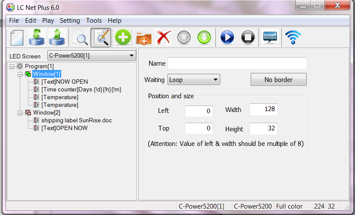Image resolution: width=355 pixels, height=215 pixels.
Task: Click the green Move Down arrow icon
Action: [204, 37]
